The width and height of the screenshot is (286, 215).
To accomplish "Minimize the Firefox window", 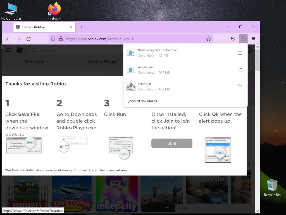I will click(228, 27).
